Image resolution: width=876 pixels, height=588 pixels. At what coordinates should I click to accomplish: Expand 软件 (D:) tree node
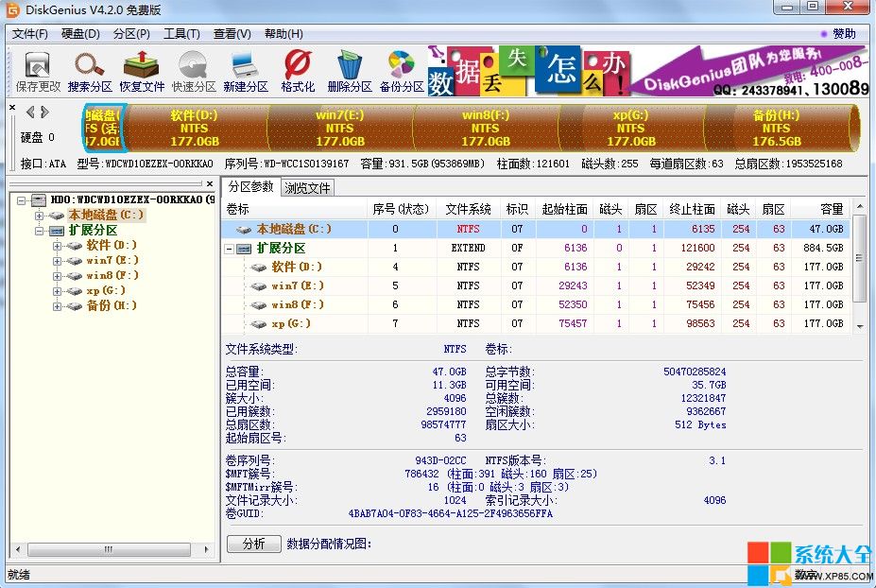[x=57, y=246]
